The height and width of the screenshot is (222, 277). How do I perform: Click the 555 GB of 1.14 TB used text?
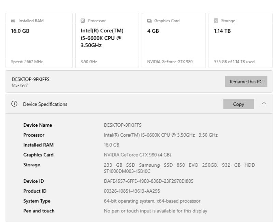234,62
